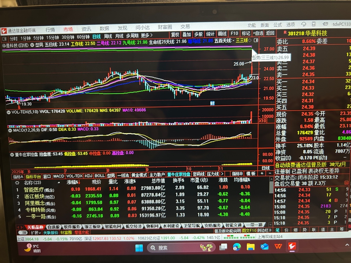Launch Microsoft Edge from taskbar
The image size is (351, 263).
coord(237,247)
